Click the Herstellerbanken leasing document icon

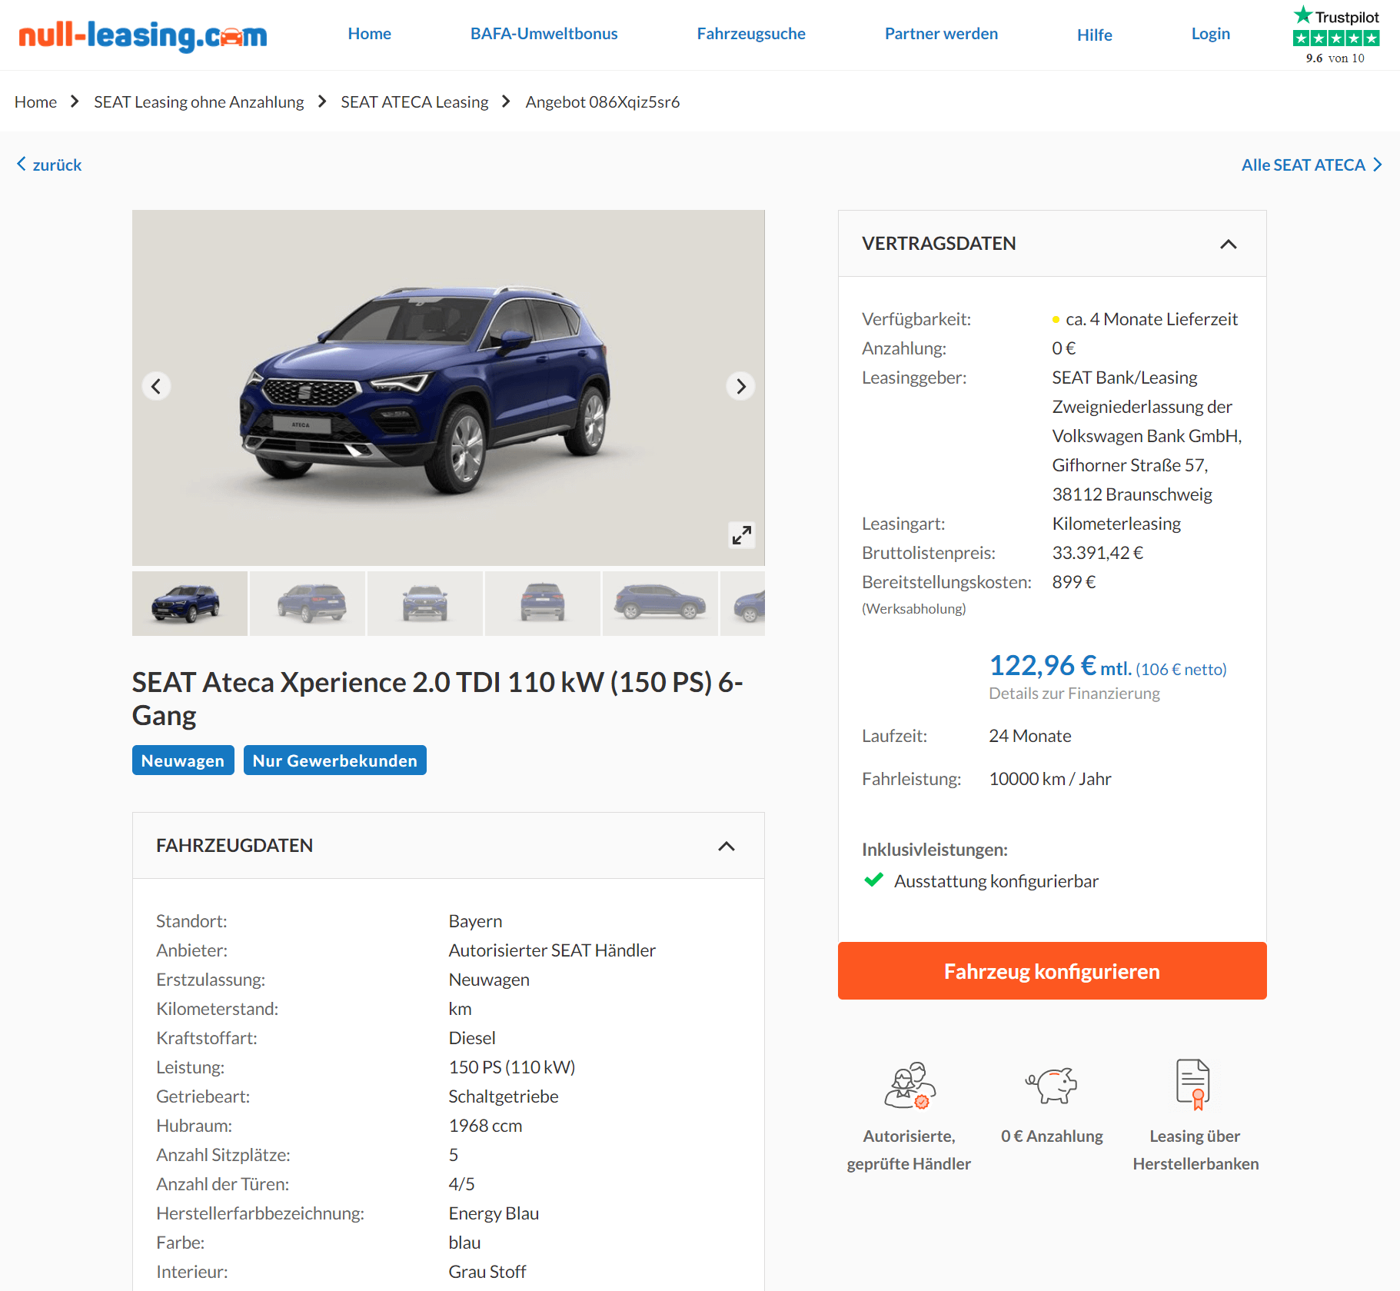pos(1194,1084)
